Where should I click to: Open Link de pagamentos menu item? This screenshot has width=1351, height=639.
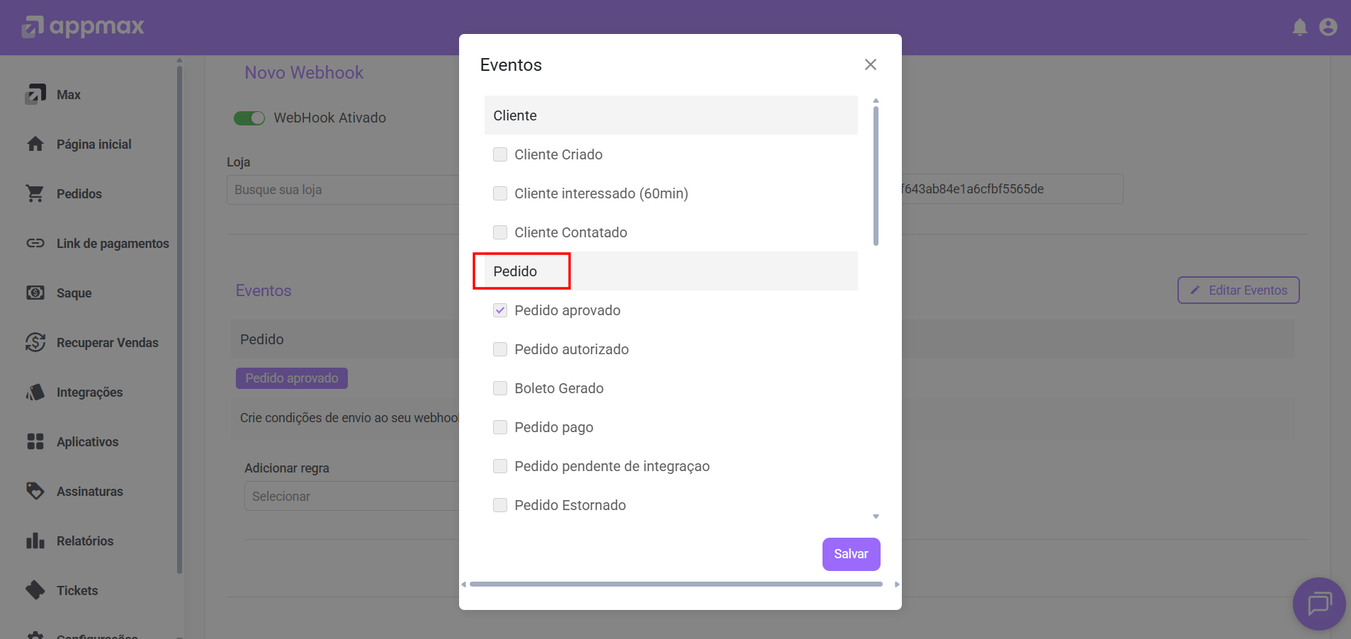tap(112, 244)
